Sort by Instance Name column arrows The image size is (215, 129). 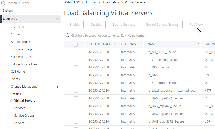115,44
